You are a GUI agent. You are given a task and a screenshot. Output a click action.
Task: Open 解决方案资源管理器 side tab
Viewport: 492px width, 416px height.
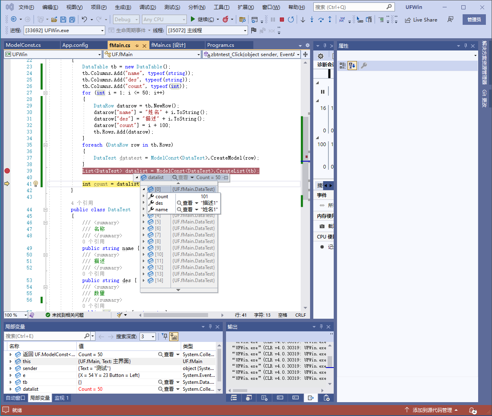pyautogui.click(x=484, y=62)
